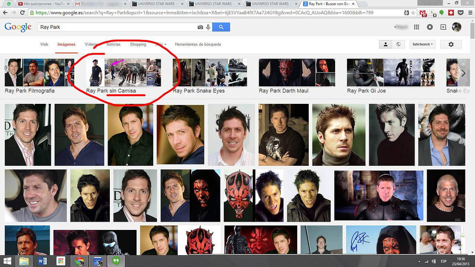Open File Explorer from the taskbar

(x=24, y=261)
